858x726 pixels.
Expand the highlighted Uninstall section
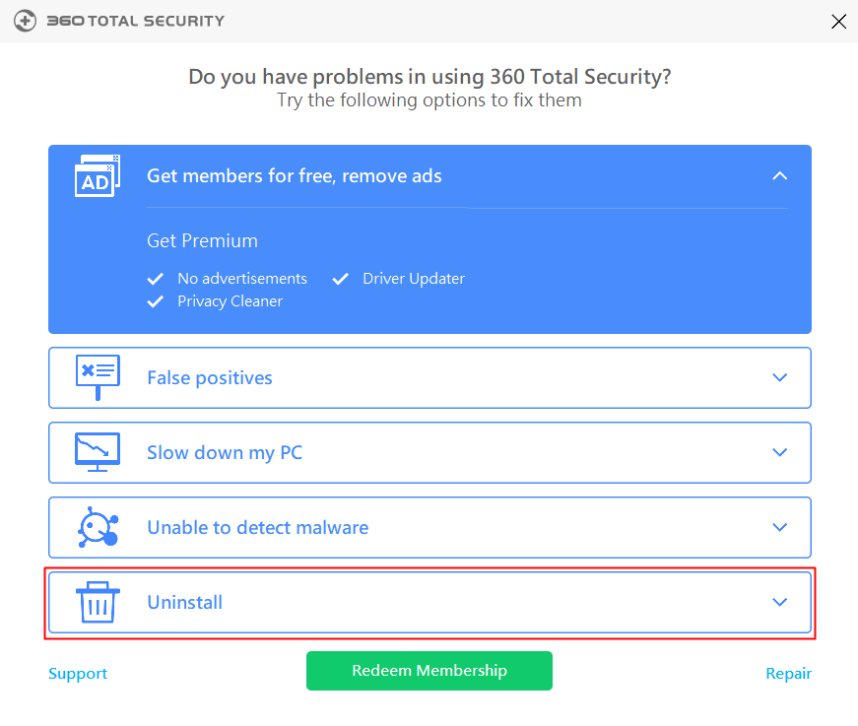click(779, 602)
